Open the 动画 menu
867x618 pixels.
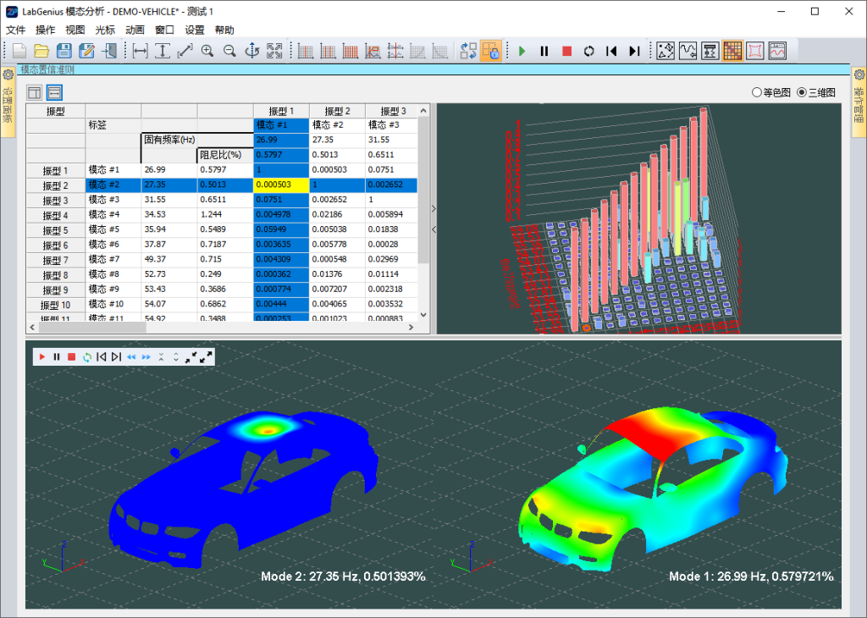[x=135, y=30]
